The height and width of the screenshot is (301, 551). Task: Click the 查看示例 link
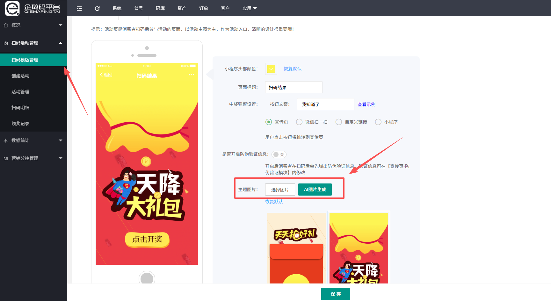(366, 104)
